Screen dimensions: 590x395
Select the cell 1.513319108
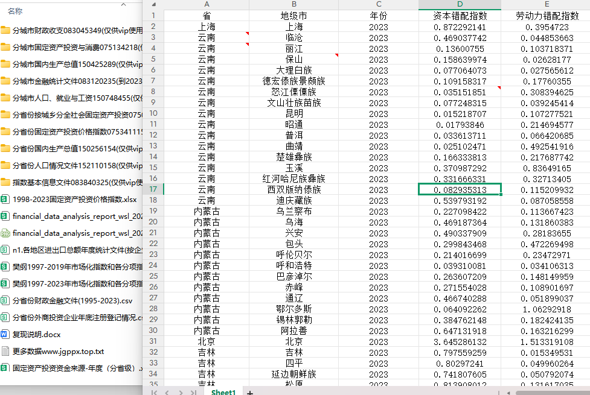pyautogui.click(x=547, y=342)
